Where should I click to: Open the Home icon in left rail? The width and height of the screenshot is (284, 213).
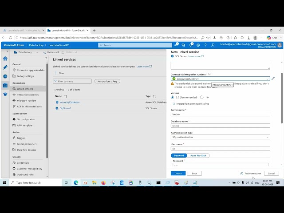5,59
